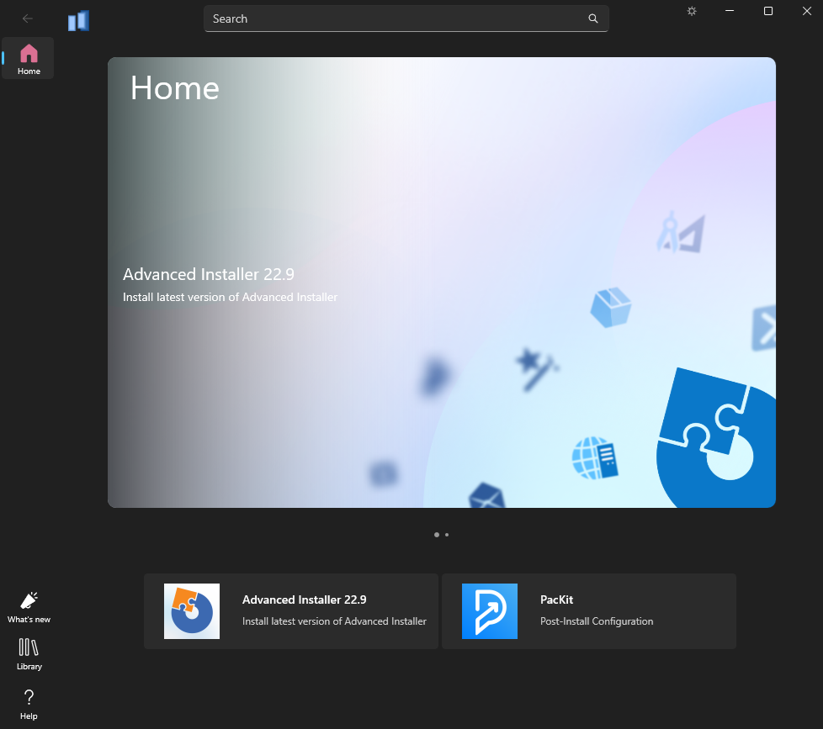The width and height of the screenshot is (823, 729).
Task: Click the PacKit card icon
Action: coord(489,611)
